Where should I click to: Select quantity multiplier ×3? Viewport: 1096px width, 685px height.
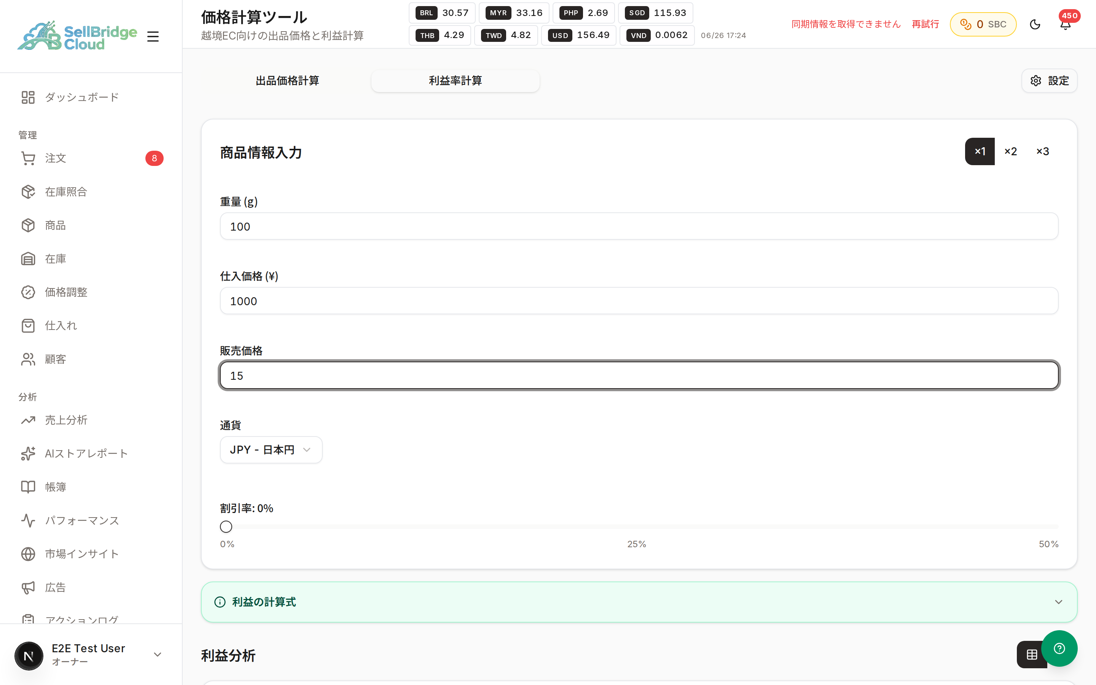[1043, 151]
